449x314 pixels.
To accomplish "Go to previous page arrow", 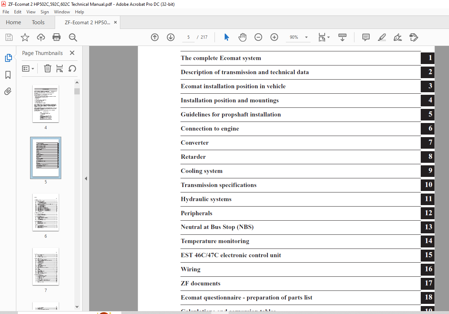I will 155,37.
